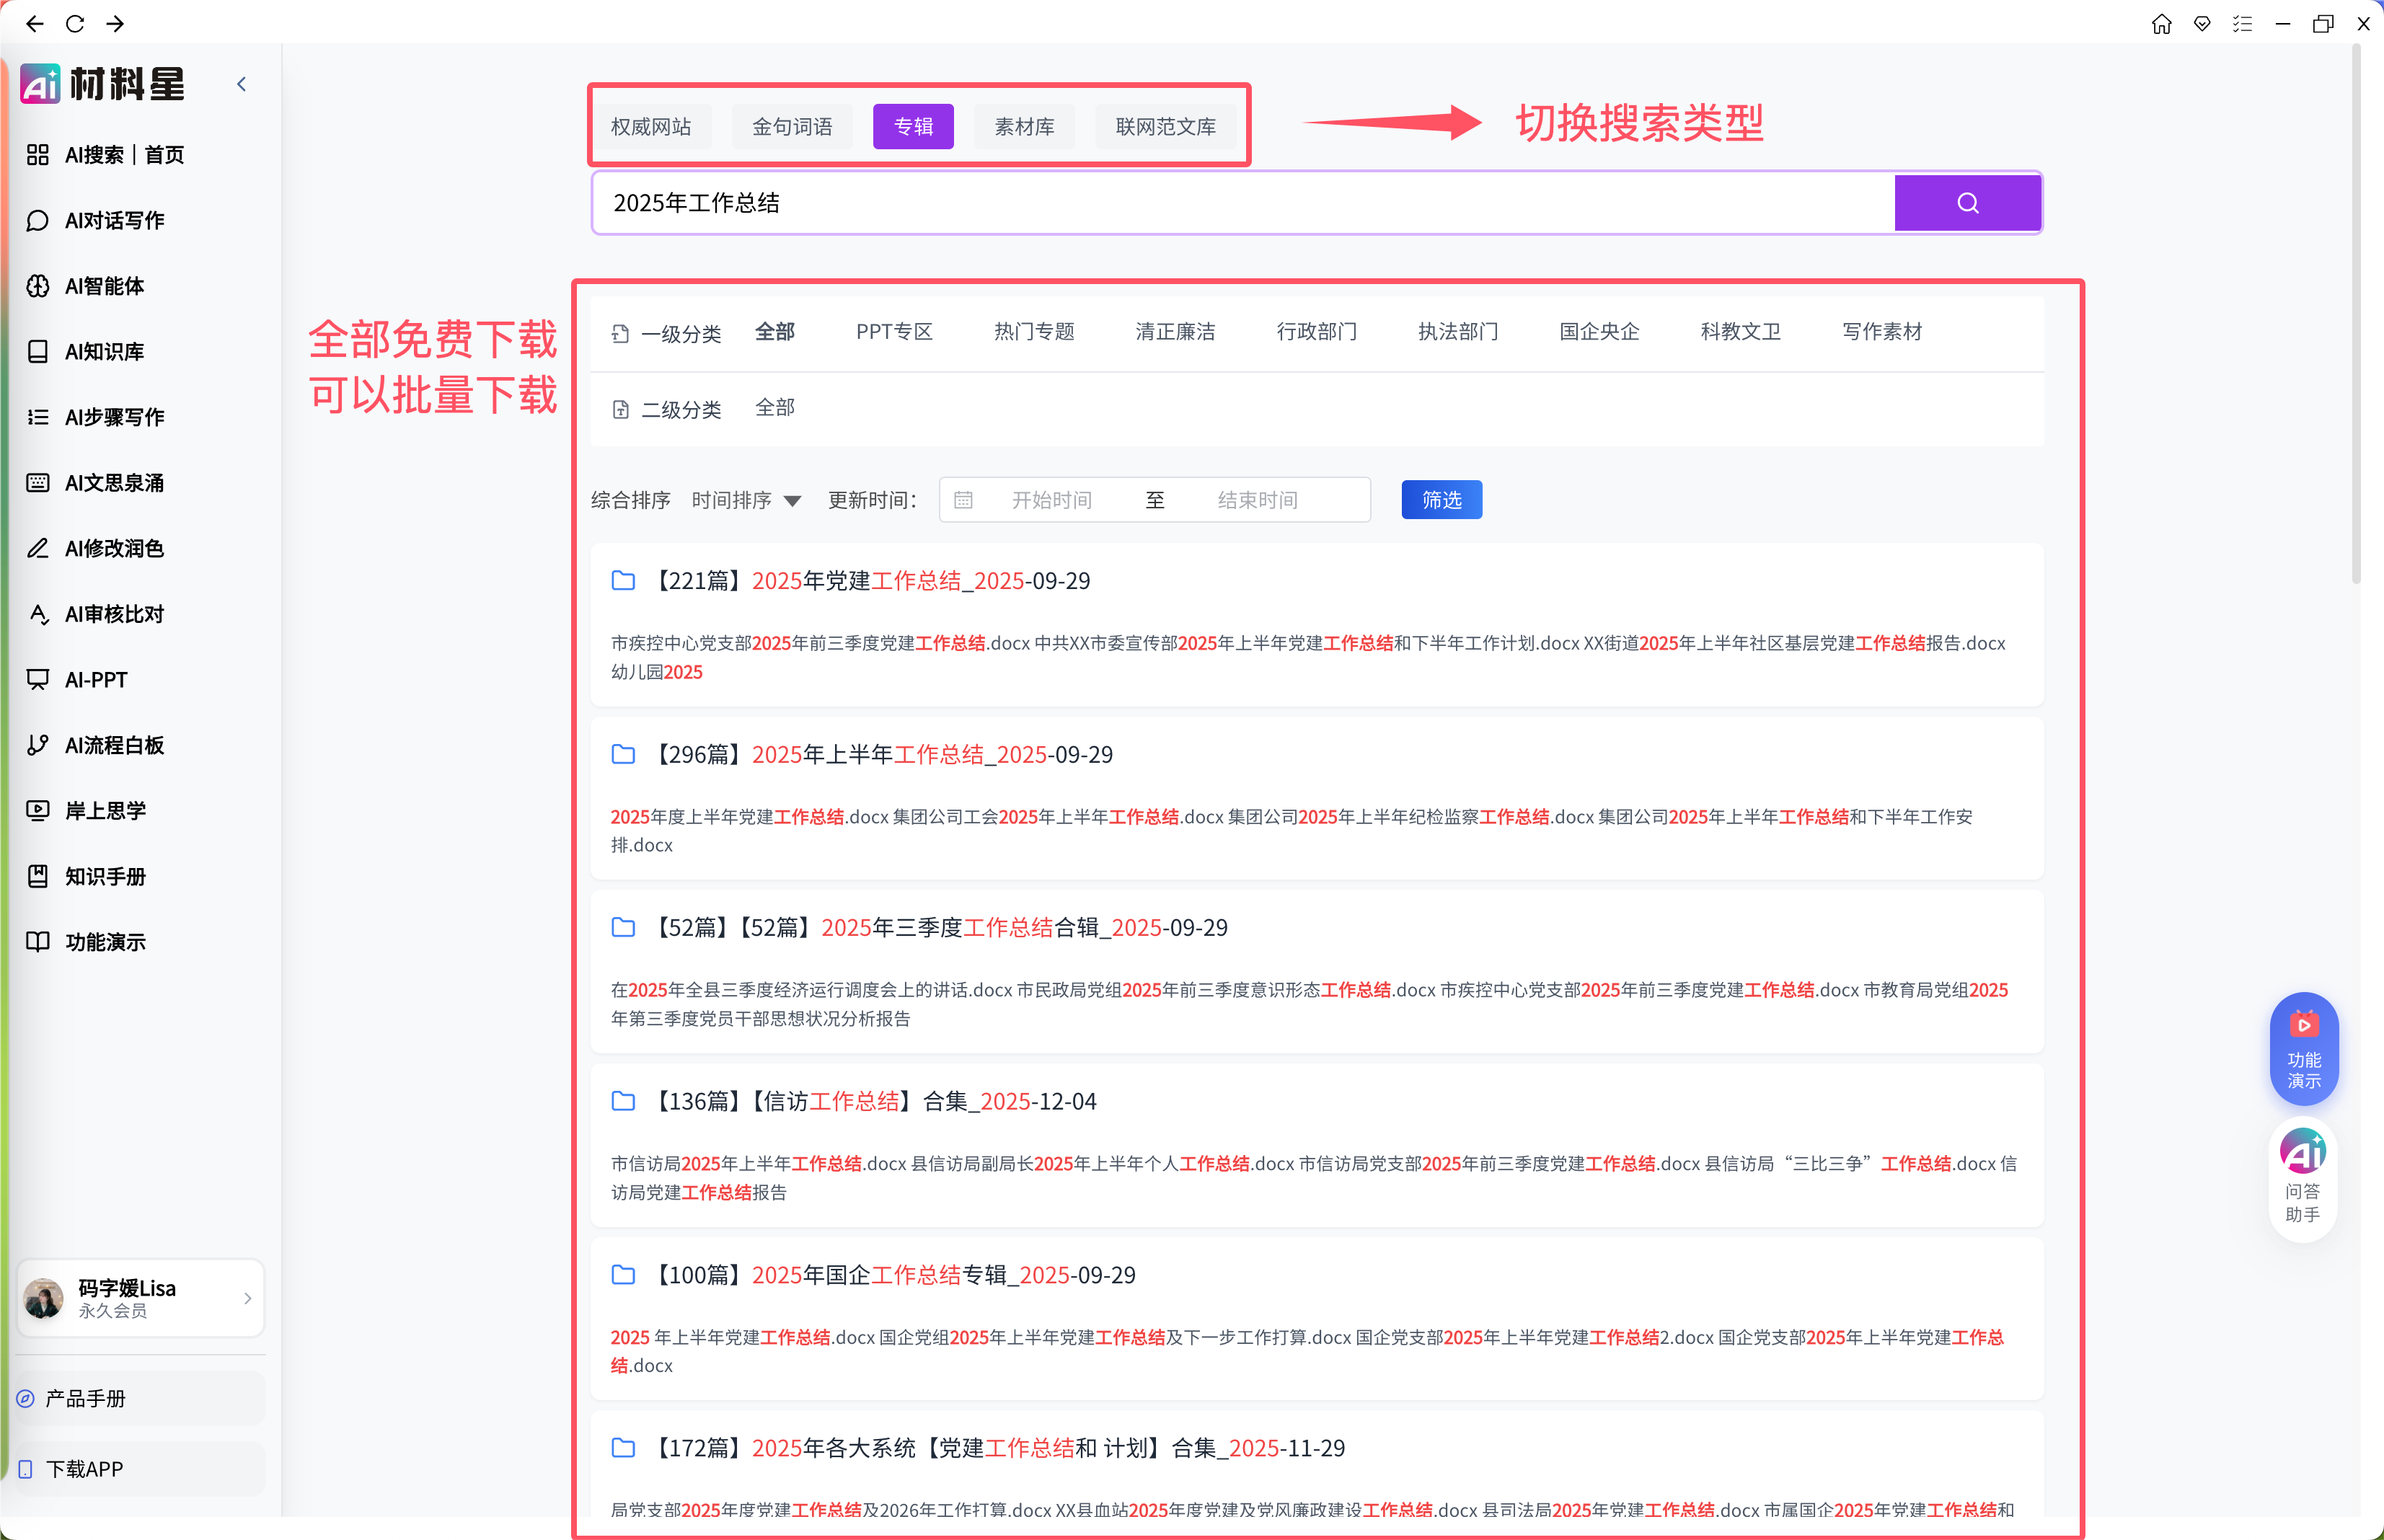Select AI审核比对 in the sidebar
The image size is (2384, 1540).
coord(113,614)
